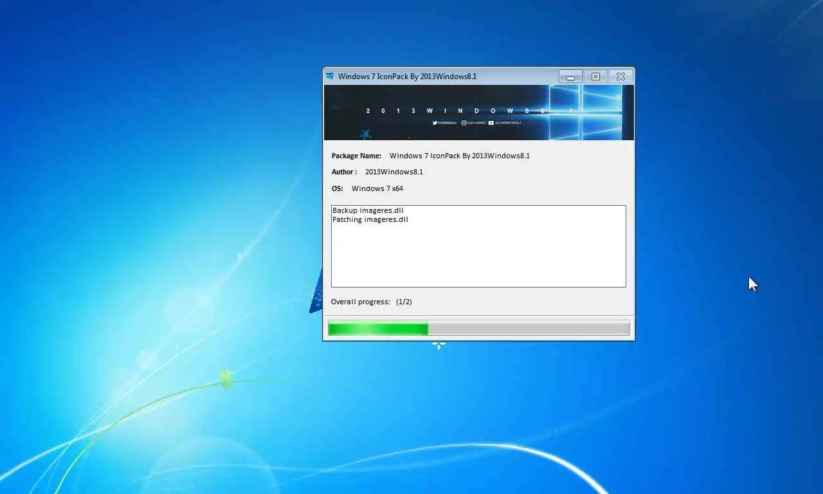Click the installer app icon in title bar
823x494 pixels.
click(x=330, y=76)
